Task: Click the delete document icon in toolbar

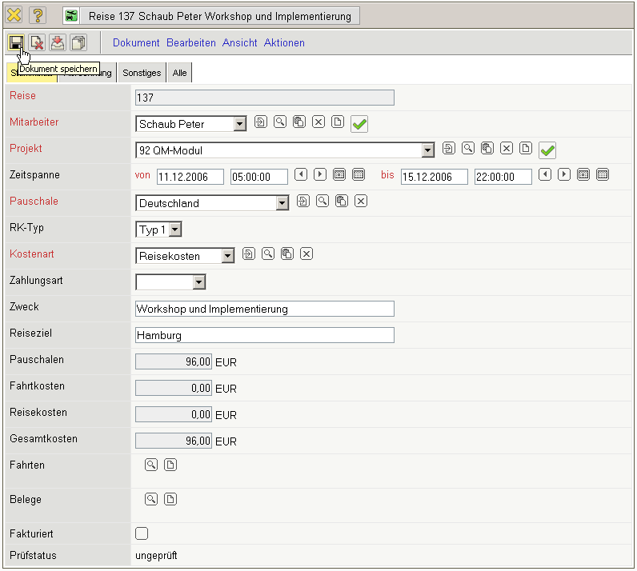Action: 37,42
